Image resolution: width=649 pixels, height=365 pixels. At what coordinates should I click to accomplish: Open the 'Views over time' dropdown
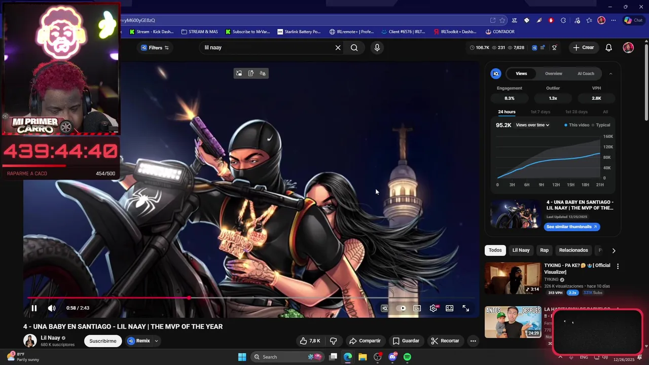(x=532, y=125)
